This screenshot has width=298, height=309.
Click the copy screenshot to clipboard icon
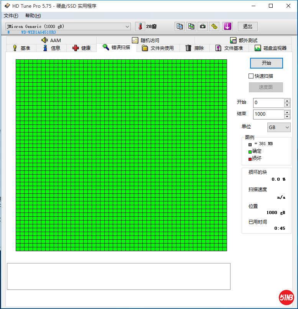click(191, 26)
